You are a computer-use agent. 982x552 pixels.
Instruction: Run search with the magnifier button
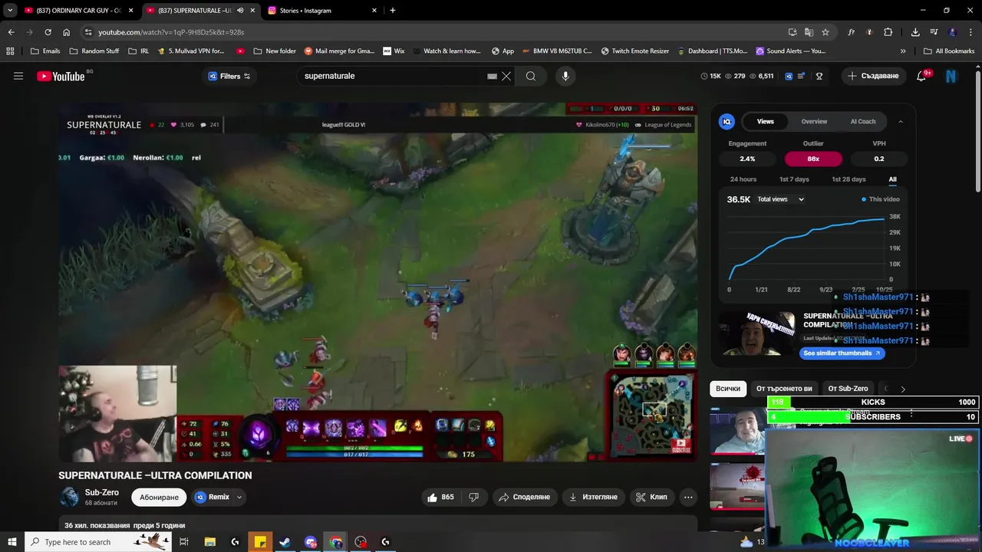531,76
